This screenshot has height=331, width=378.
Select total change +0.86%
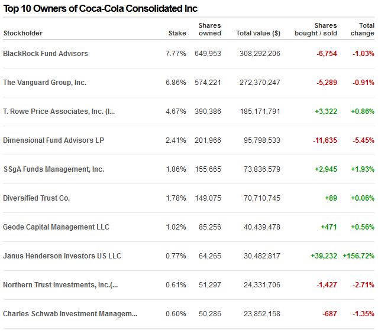pos(363,112)
